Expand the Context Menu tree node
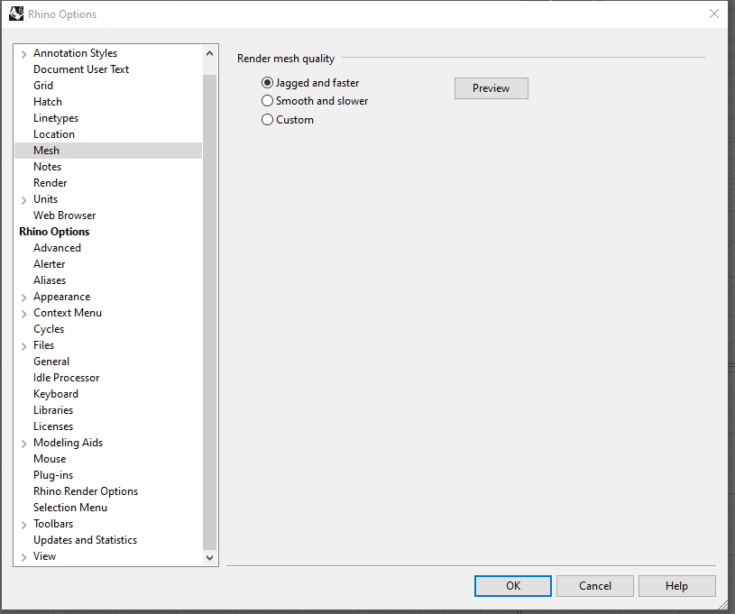Image resolution: width=735 pixels, height=614 pixels. [24, 314]
